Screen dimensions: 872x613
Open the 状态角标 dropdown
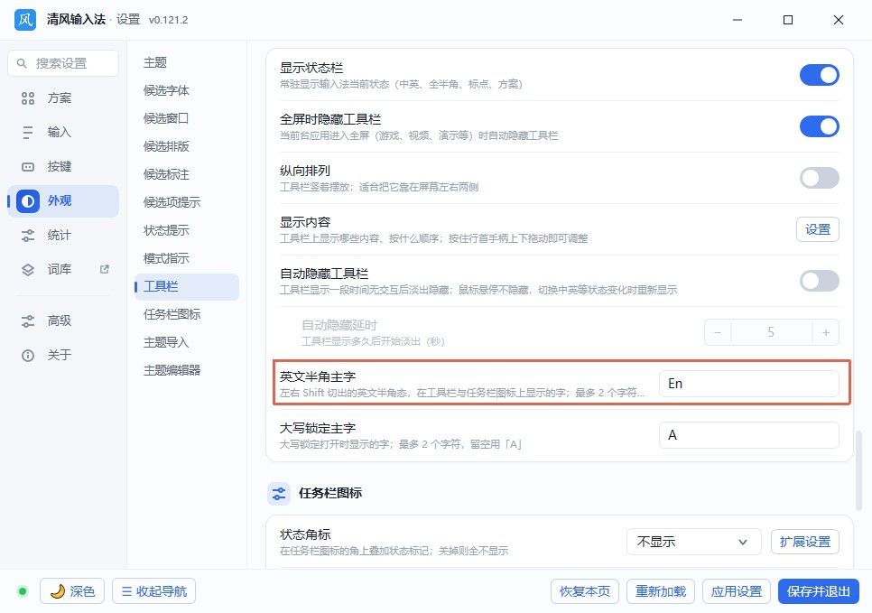coord(693,542)
